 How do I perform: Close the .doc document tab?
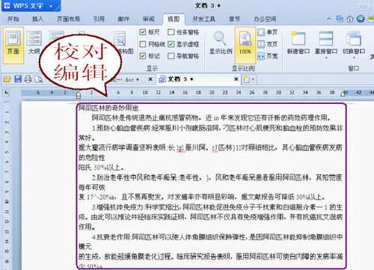150,79
